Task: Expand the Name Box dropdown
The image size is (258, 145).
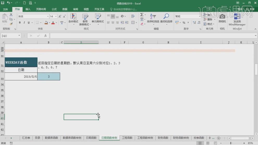Action: coord(19,36)
